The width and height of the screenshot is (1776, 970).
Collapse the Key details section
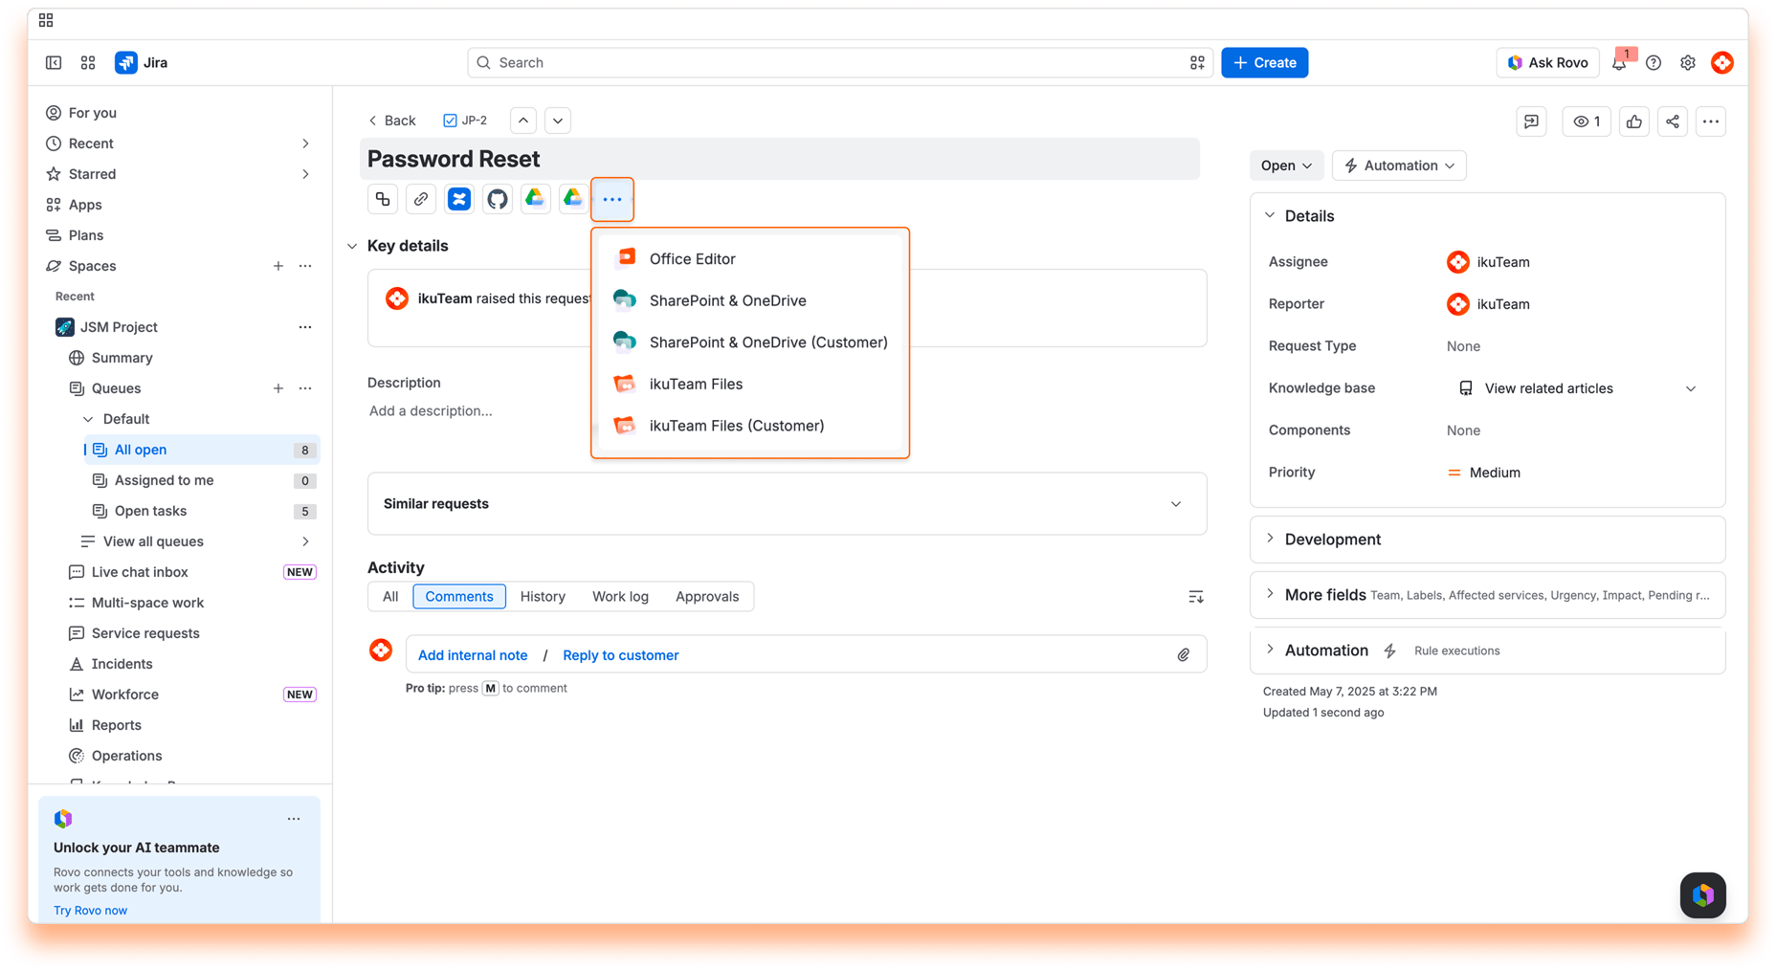[352, 246]
